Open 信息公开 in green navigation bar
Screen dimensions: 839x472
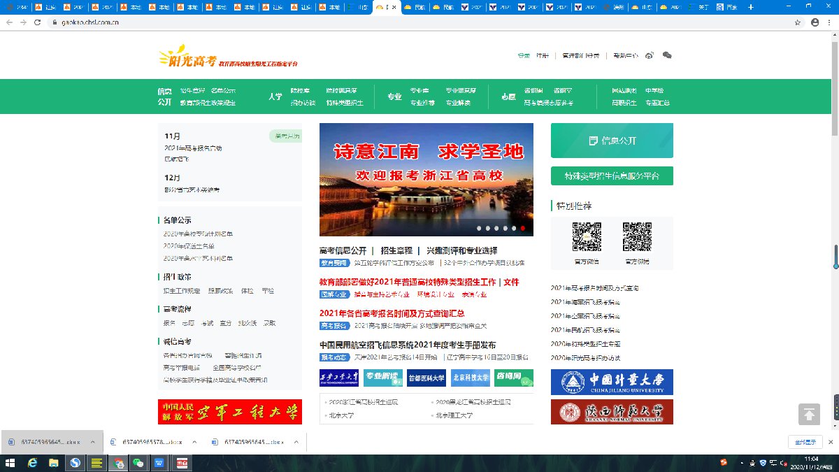coord(164,96)
